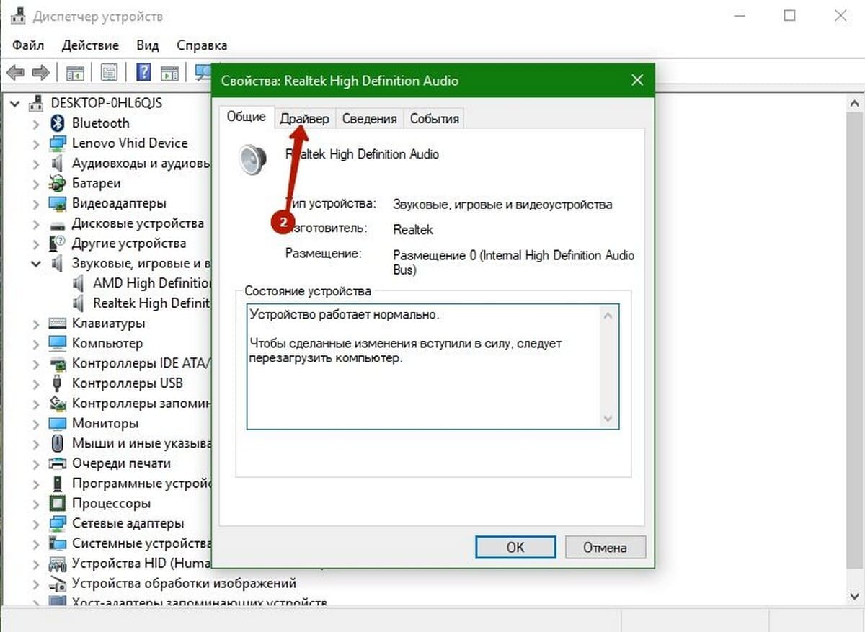Click the Батареи battery category icon
The height and width of the screenshot is (632, 865).
(x=58, y=183)
